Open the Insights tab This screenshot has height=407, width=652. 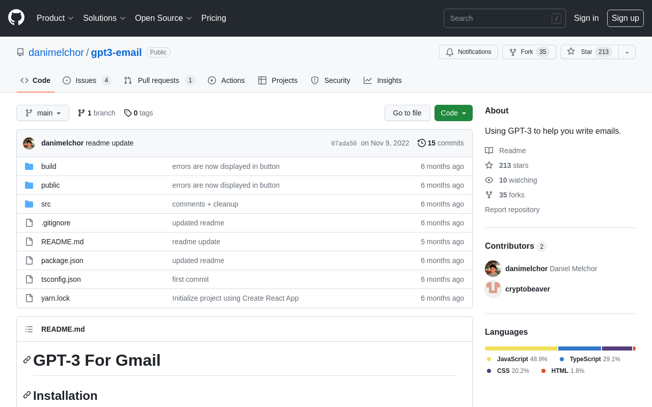383,80
